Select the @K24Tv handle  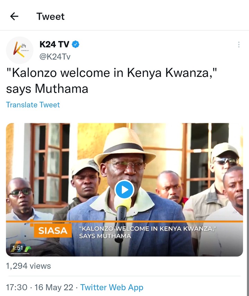55,56
